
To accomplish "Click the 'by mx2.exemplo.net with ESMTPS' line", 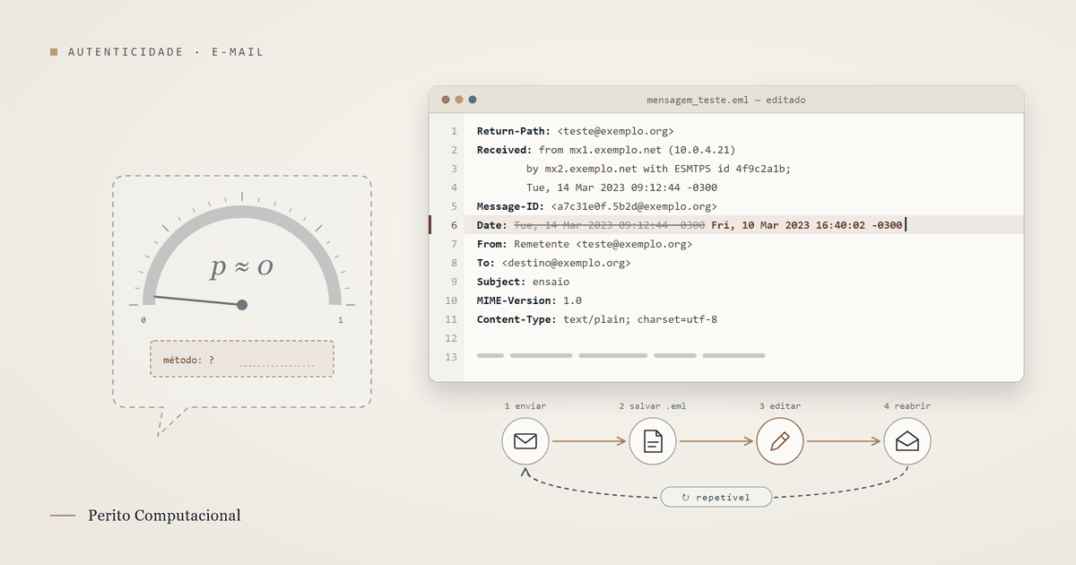I will pyautogui.click(x=658, y=169).
